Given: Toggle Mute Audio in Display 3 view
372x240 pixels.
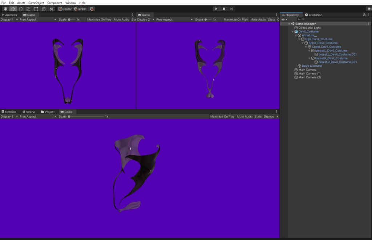Looking at the screenshot, I should point(244,117).
